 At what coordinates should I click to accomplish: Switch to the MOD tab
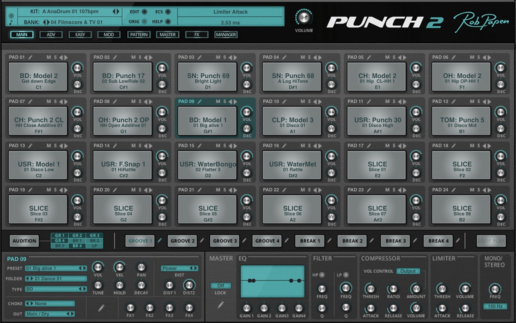[x=109, y=35]
